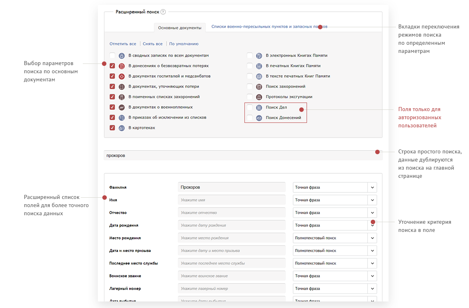The image size is (469, 308).
Task: Click the icon for В электронных Книгах Памяти
Action: coord(259,56)
